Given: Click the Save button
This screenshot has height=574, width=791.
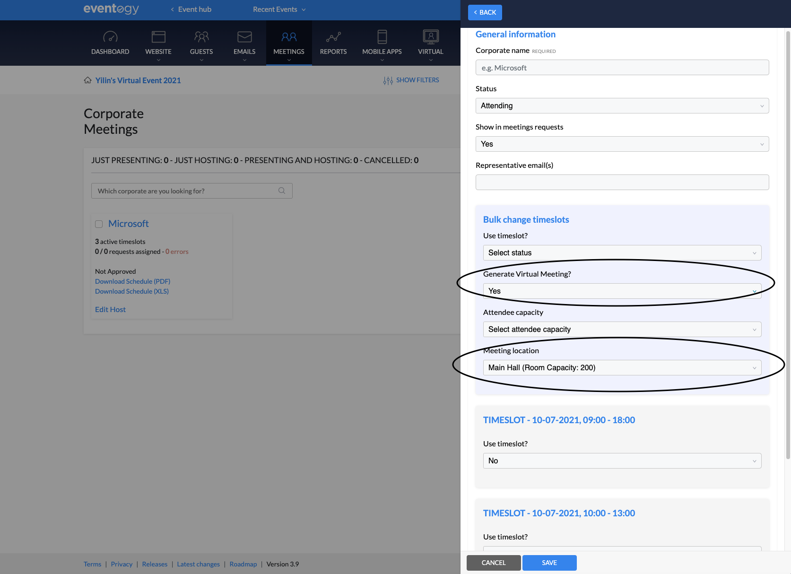Looking at the screenshot, I should (549, 563).
